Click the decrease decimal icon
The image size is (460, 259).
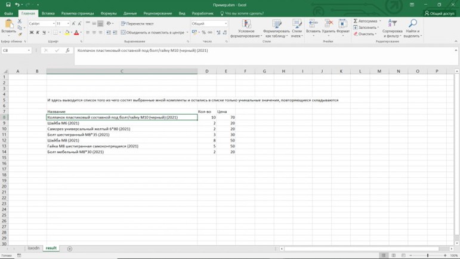click(x=225, y=33)
